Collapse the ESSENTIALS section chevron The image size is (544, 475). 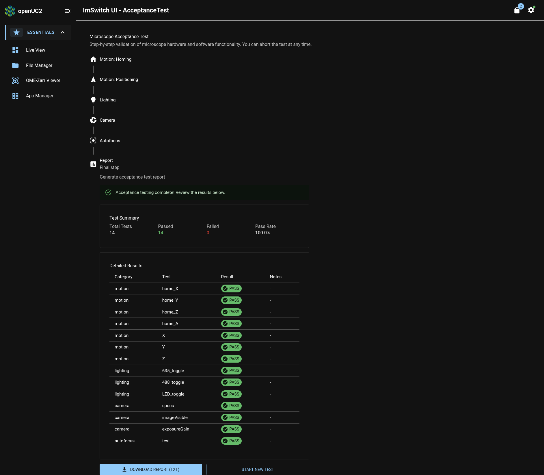[63, 32]
